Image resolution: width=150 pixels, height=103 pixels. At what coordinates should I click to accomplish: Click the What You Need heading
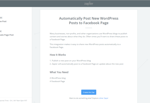(x=59, y=72)
